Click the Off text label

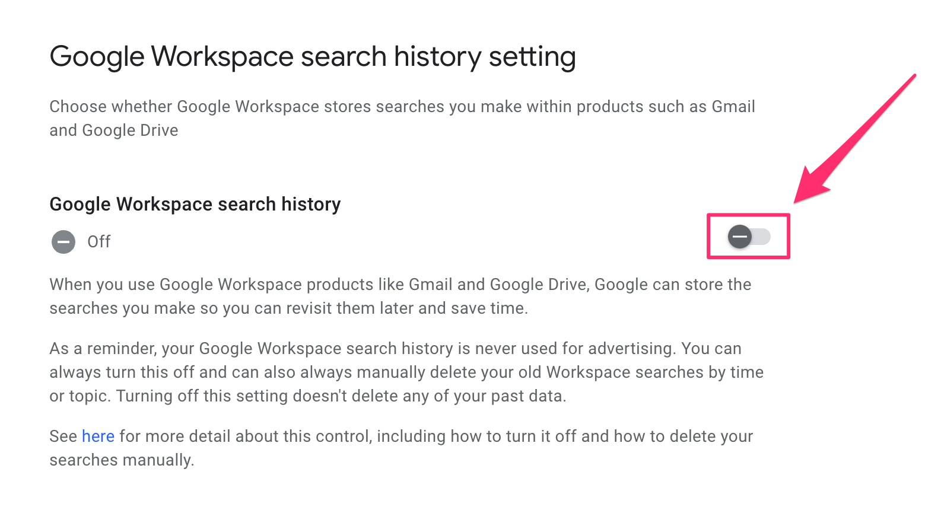point(98,242)
